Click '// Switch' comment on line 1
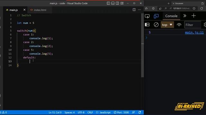The image size is (206, 115). tap(24, 15)
